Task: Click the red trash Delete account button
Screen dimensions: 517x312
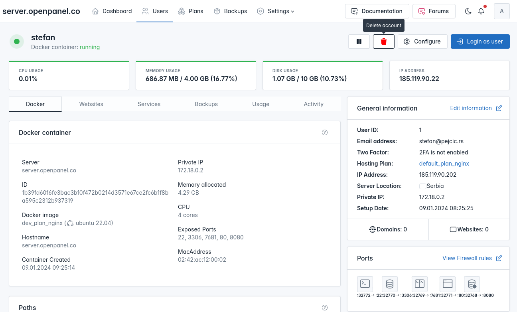Action: tap(383, 41)
